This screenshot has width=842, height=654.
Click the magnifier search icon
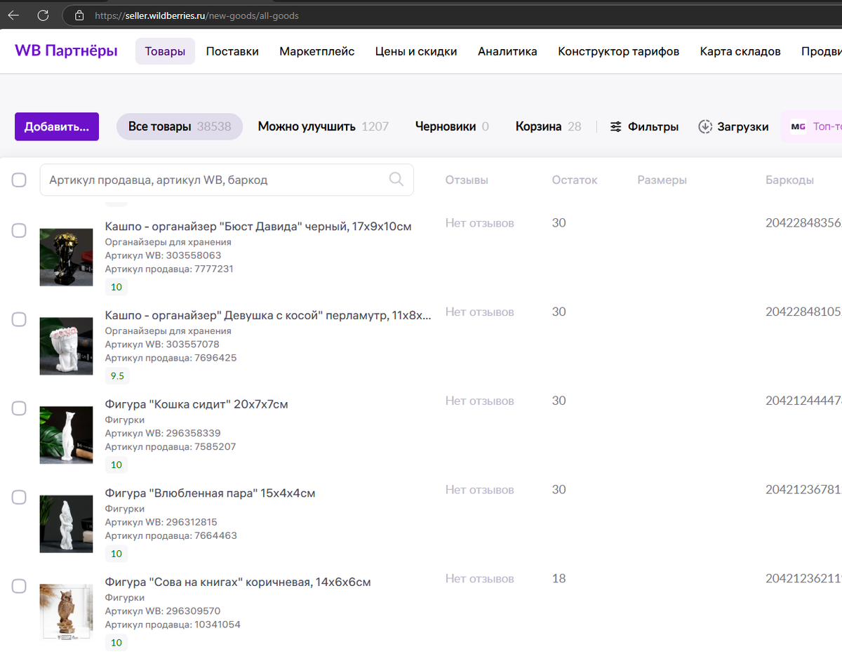[x=396, y=180]
